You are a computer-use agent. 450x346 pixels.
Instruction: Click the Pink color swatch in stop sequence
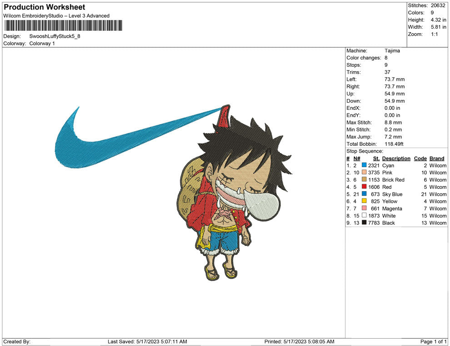[364, 172]
